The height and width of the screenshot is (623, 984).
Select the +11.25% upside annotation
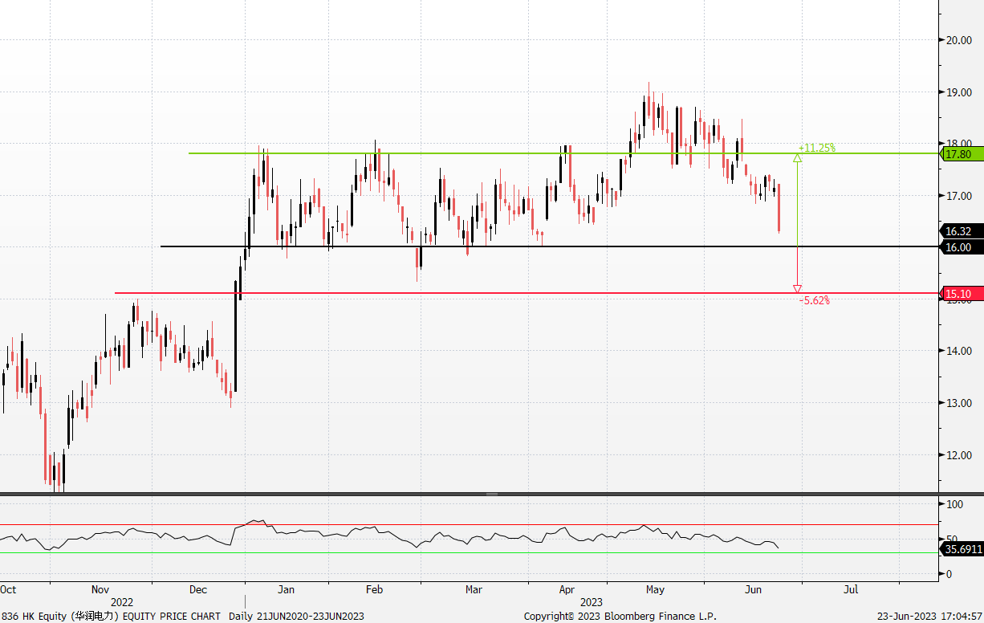(x=817, y=148)
